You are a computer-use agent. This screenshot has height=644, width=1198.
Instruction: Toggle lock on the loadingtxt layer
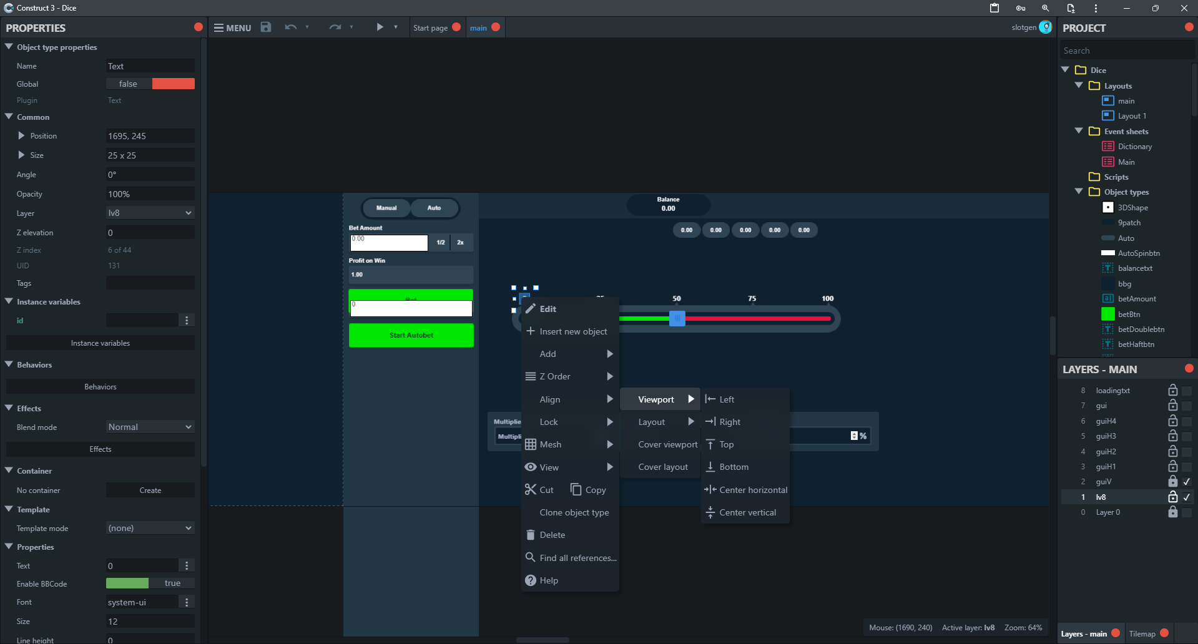pyautogui.click(x=1173, y=390)
